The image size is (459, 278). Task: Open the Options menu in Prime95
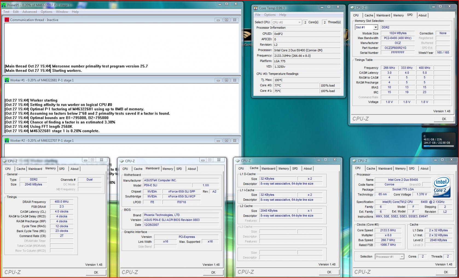[x=47, y=12]
